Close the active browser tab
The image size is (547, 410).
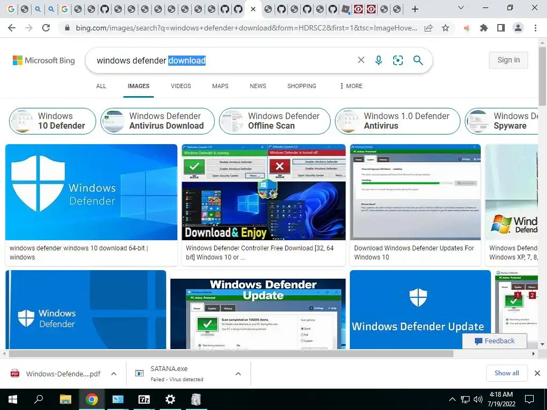[253, 9]
